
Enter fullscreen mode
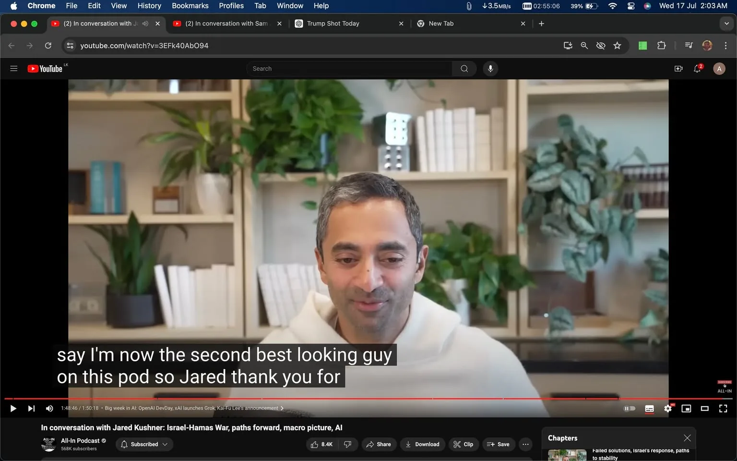click(723, 408)
